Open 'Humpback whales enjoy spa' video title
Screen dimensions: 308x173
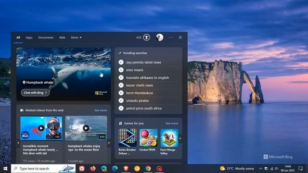(84, 148)
